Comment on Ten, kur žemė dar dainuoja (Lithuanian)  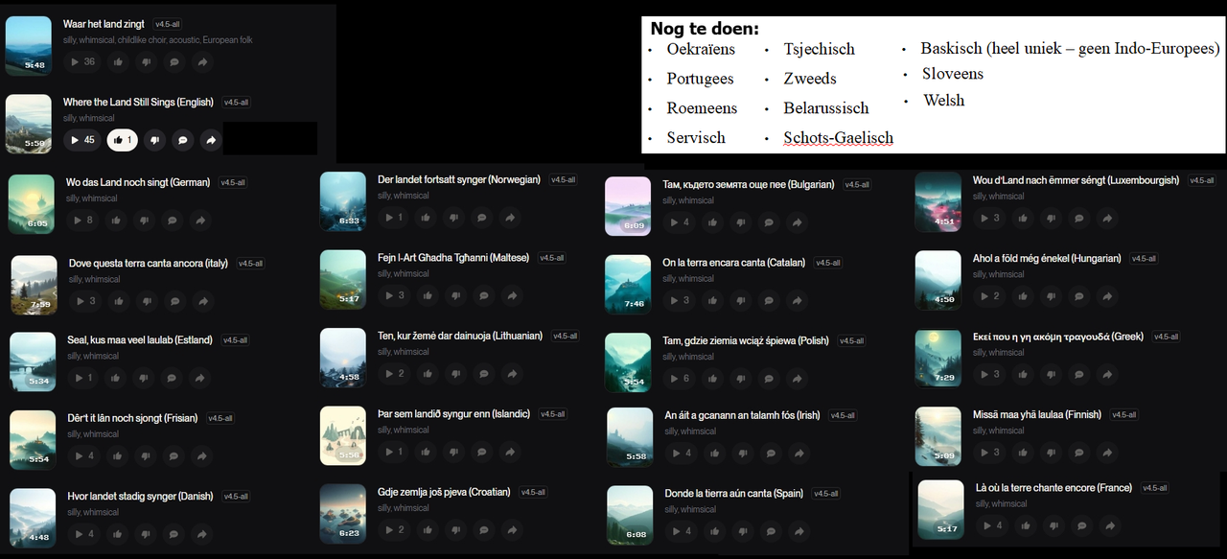point(482,374)
